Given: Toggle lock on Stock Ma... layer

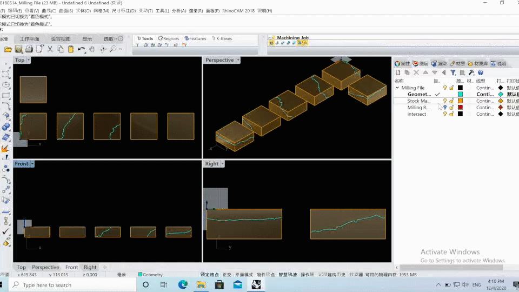Looking at the screenshot, I should 451,101.
